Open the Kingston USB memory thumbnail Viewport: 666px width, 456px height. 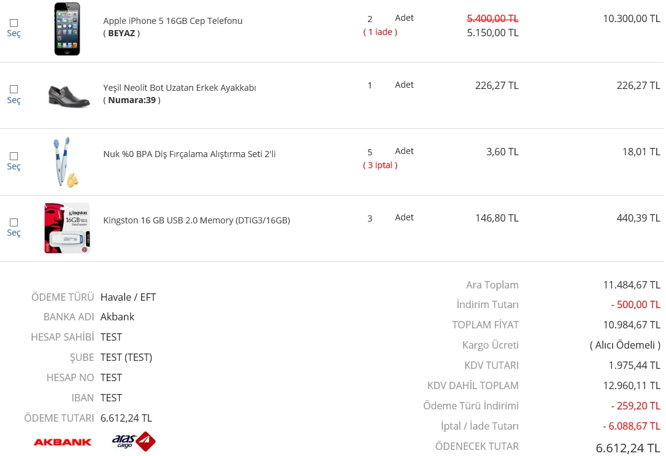tap(67, 228)
